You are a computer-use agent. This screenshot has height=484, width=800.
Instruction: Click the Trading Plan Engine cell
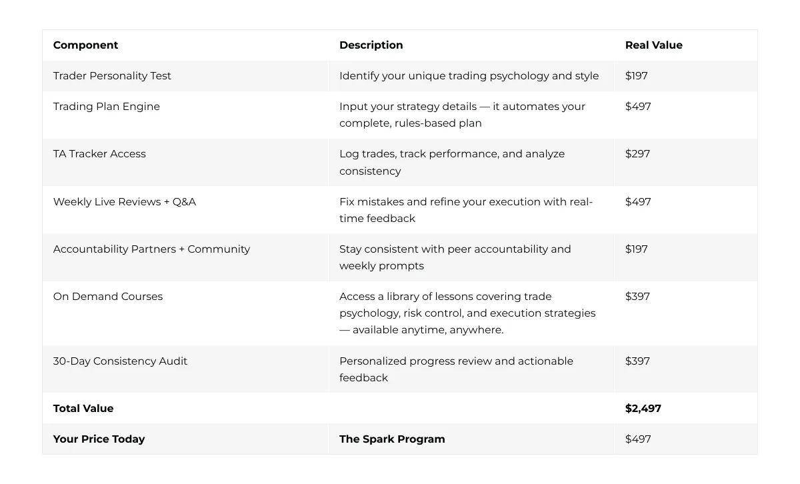107,107
